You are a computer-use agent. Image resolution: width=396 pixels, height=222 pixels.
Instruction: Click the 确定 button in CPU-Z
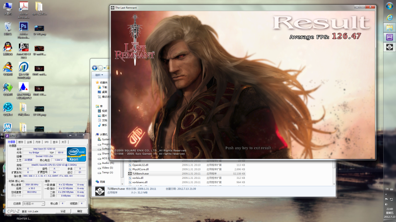pyautogui.click(x=80, y=211)
